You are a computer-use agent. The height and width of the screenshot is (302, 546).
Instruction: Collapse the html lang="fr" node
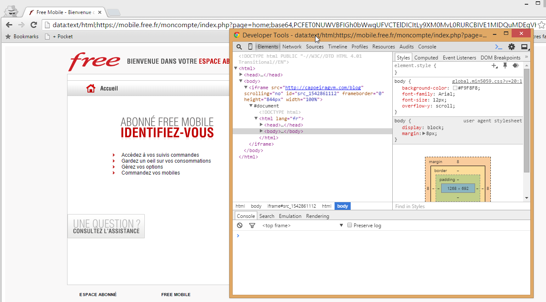click(256, 119)
